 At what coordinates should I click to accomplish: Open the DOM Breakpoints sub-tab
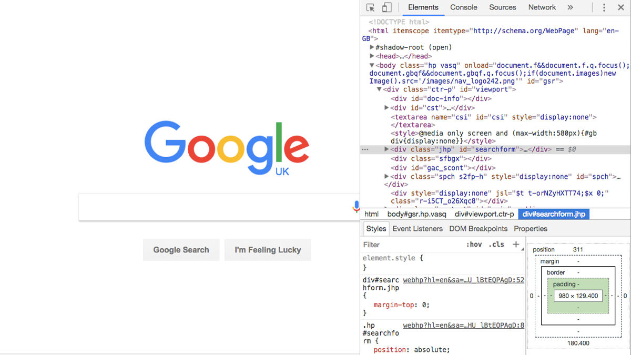point(479,229)
